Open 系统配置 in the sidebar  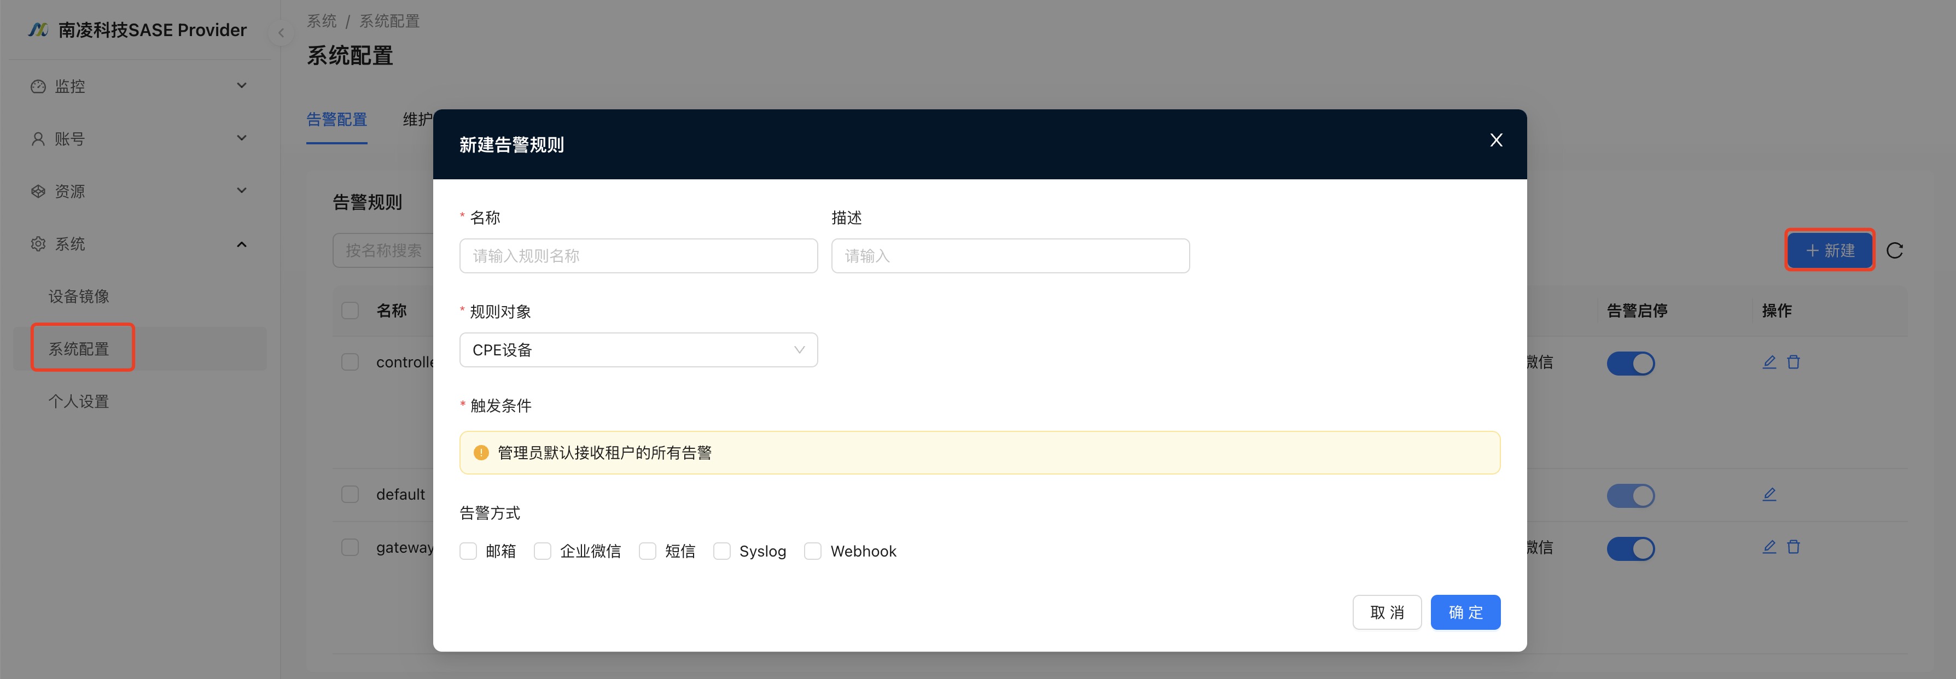click(79, 348)
